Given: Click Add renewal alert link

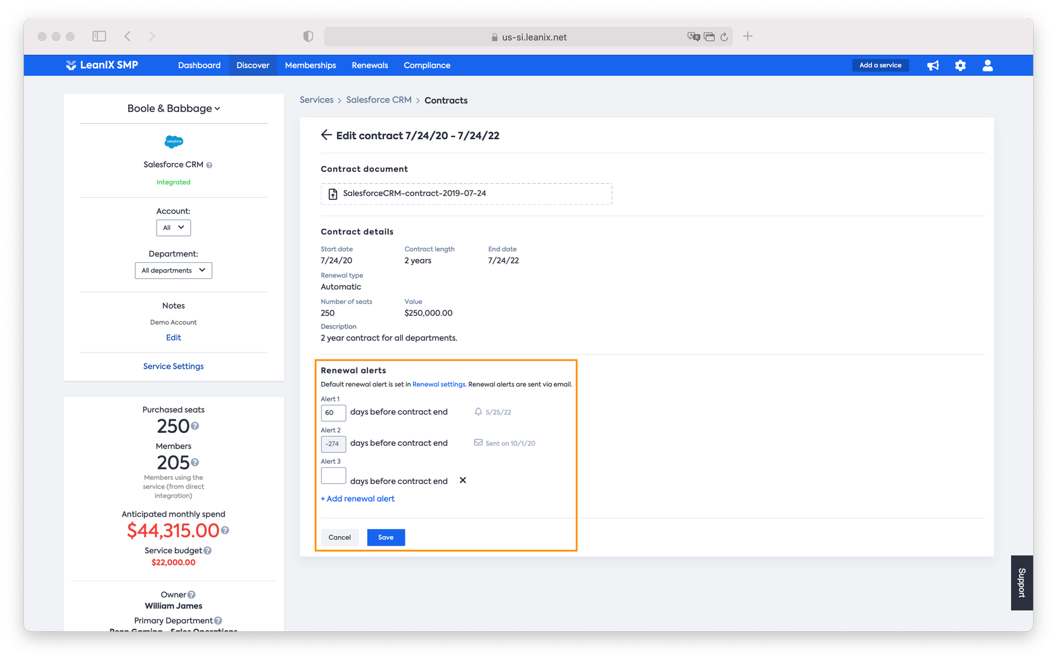Looking at the screenshot, I should pyautogui.click(x=358, y=499).
